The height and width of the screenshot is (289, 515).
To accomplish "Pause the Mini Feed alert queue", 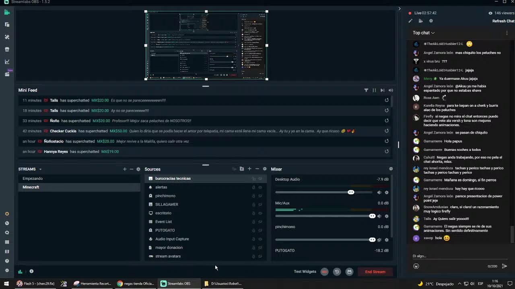I will [374, 90].
